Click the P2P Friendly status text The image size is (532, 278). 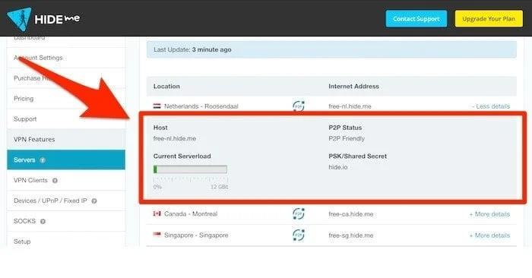(347, 139)
